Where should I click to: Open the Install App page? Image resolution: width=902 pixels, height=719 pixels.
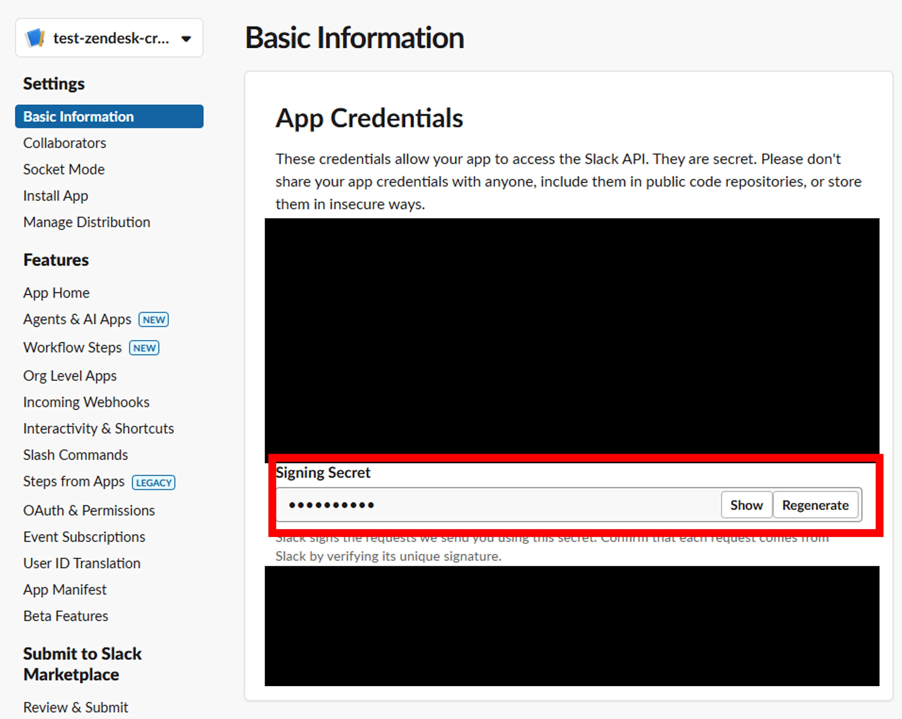55,196
